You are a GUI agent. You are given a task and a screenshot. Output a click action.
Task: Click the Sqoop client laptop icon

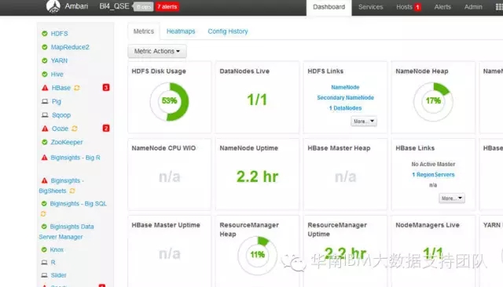click(45, 114)
